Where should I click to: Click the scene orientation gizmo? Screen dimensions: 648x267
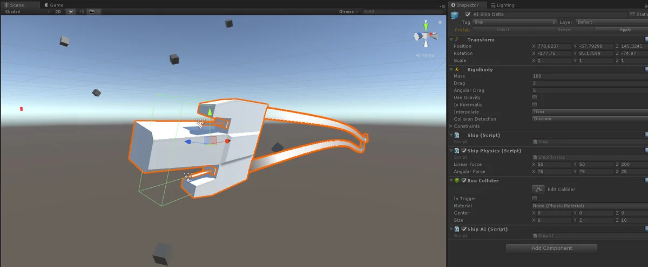426,36
